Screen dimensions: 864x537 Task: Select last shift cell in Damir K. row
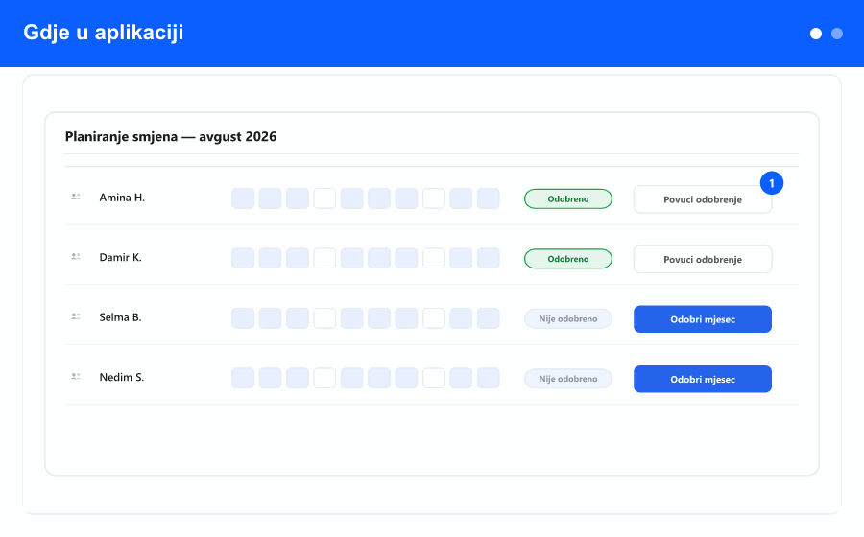pos(489,258)
